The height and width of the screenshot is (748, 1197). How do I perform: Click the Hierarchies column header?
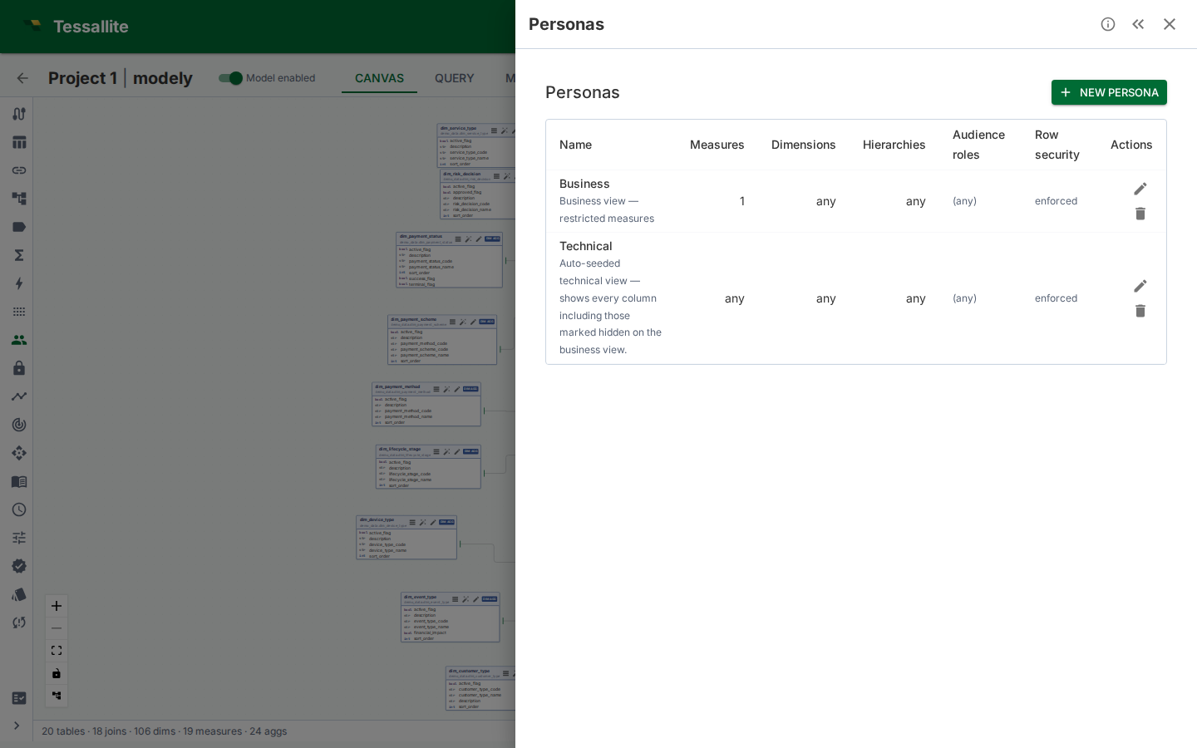tap(894, 145)
